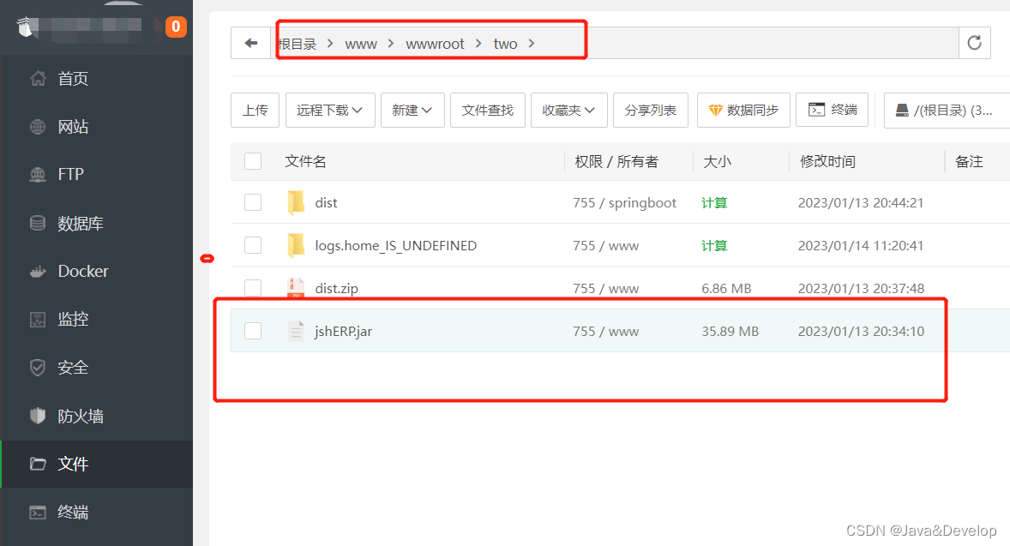Image resolution: width=1010 pixels, height=546 pixels.
Task: Click two in the breadcrumb path
Action: 506,44
